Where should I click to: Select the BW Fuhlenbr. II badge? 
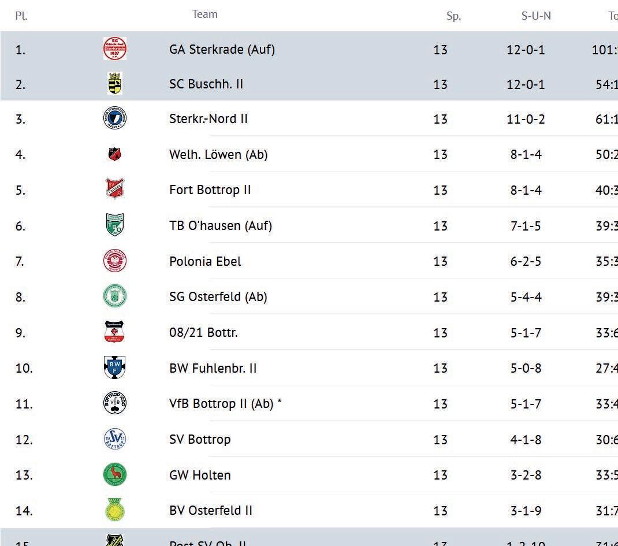click(114, 368)
